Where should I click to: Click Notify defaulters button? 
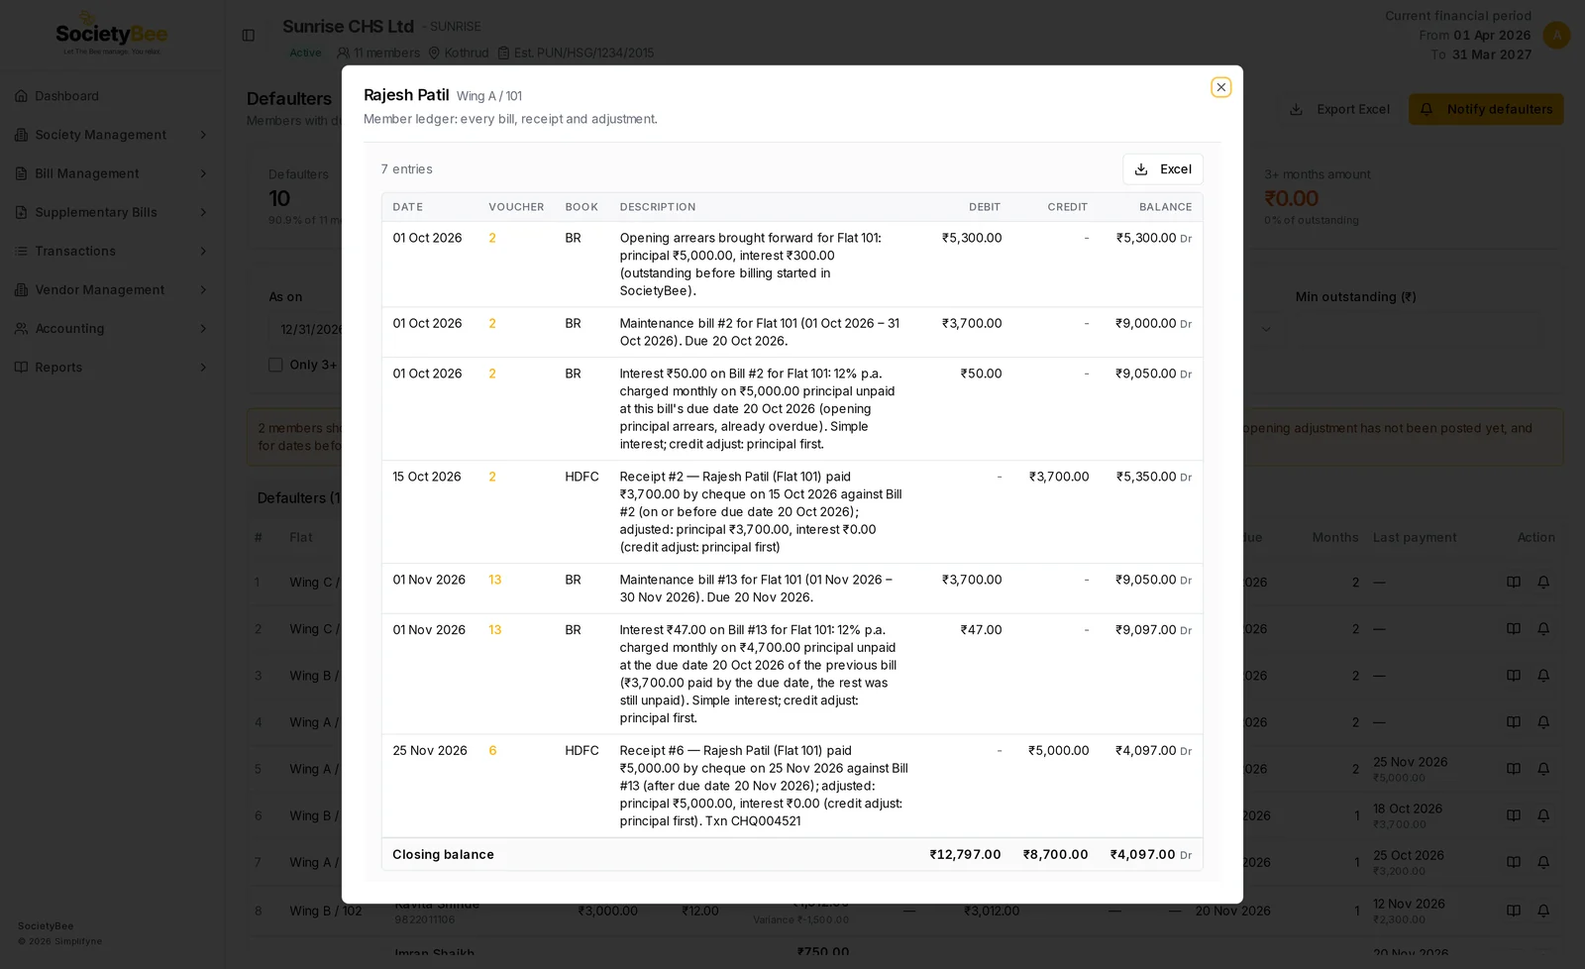click(1486, 109)
